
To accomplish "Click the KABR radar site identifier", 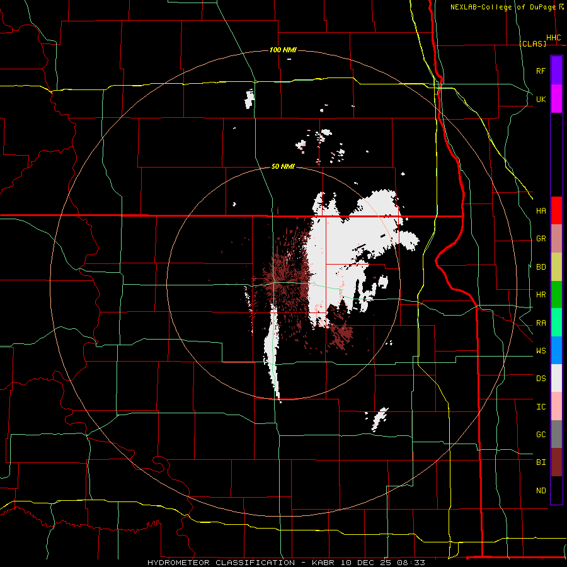I will [323, 563].
